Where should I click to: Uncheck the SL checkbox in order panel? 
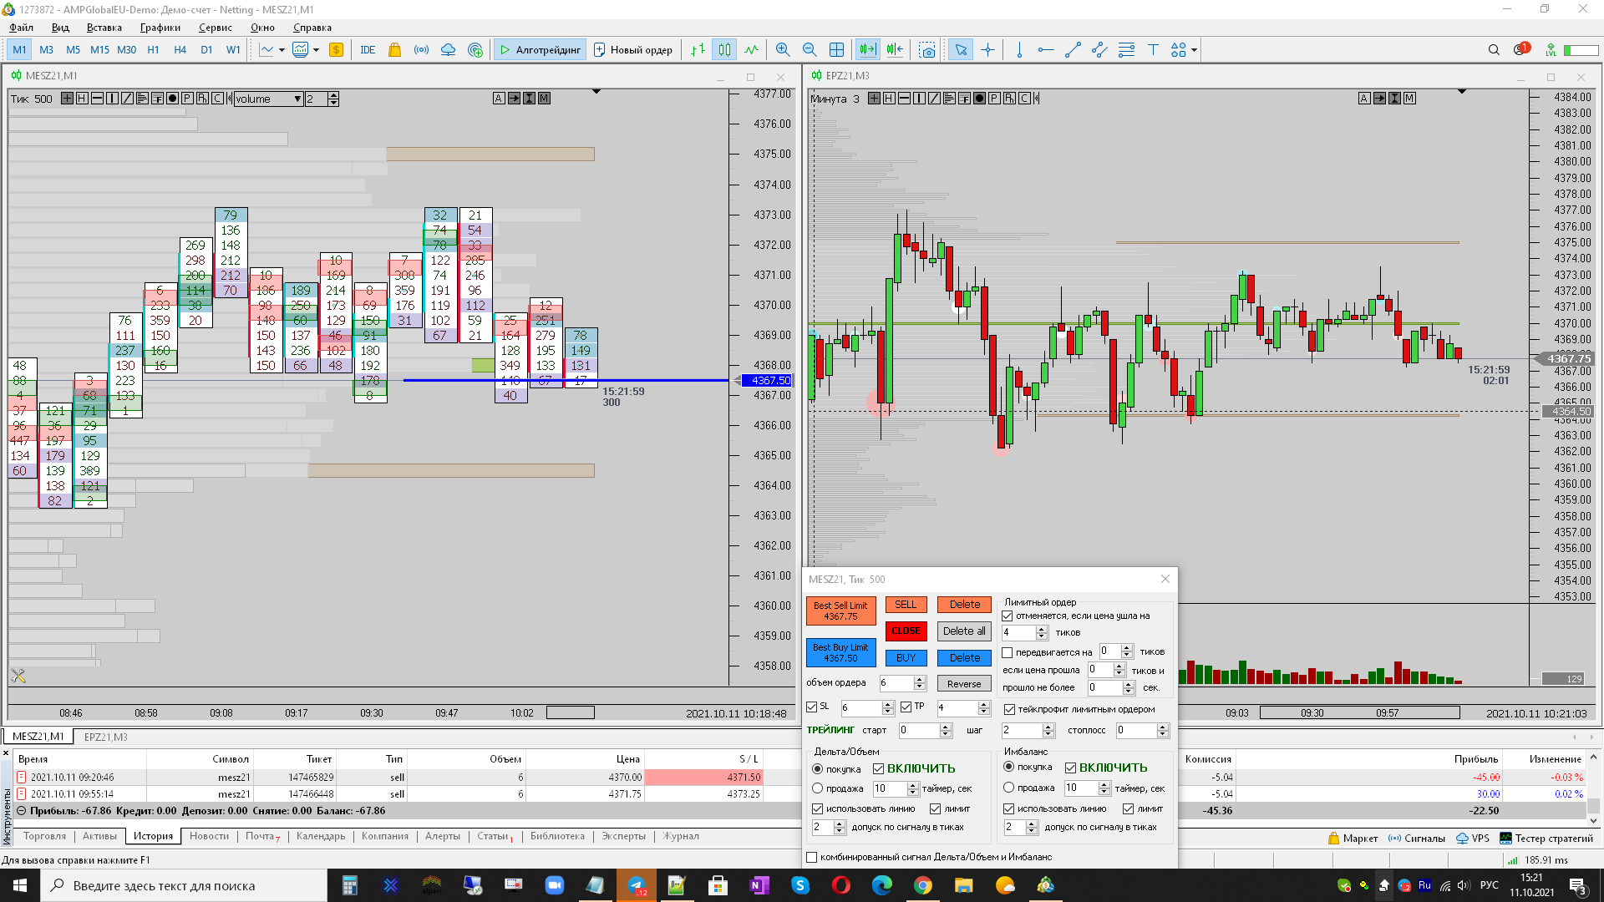(812, 707)
